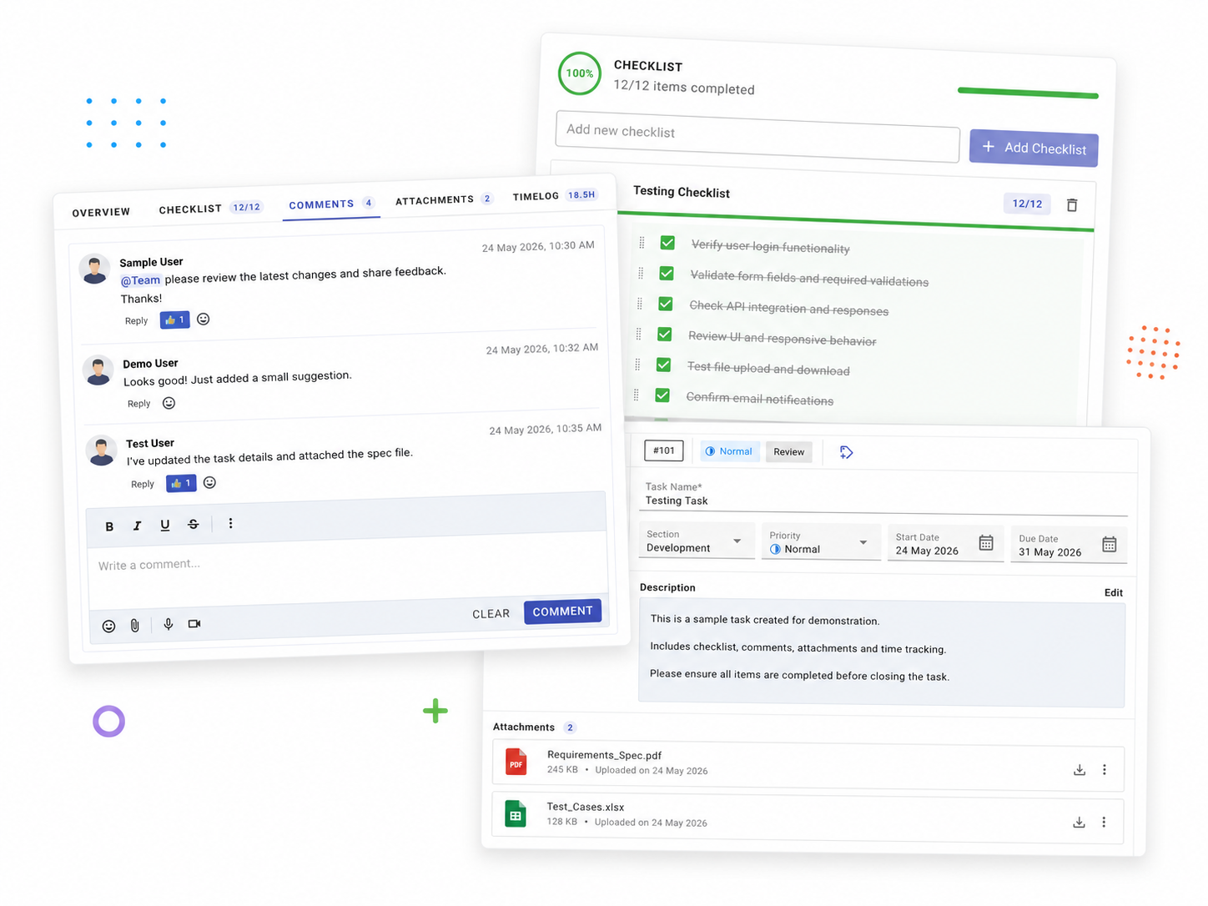Focus the Add new checklist field

point(758,137)
